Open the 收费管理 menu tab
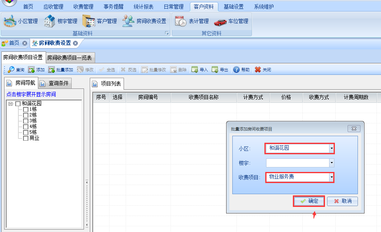The height and width of the screenshot is (232, 381). tap(83, 7)
